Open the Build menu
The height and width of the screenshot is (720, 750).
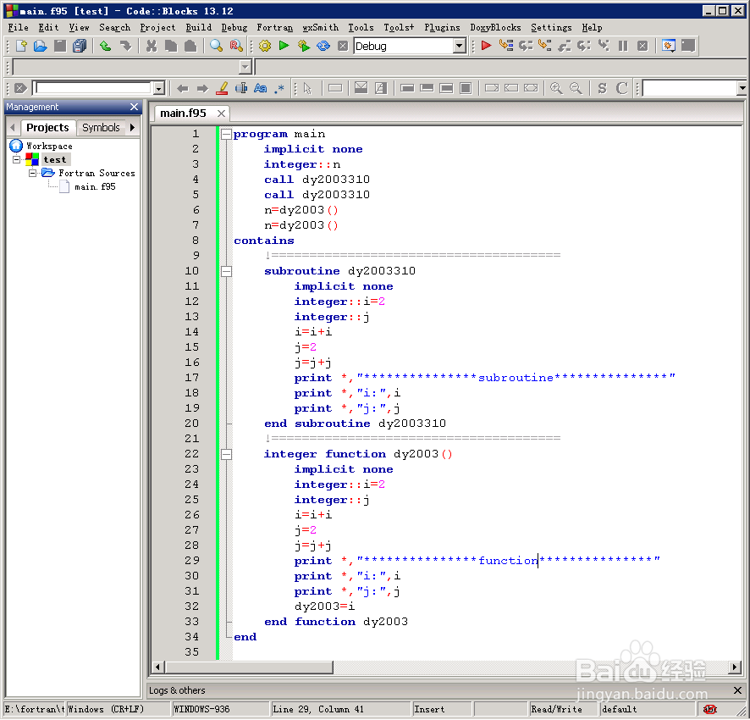(198, 27)
